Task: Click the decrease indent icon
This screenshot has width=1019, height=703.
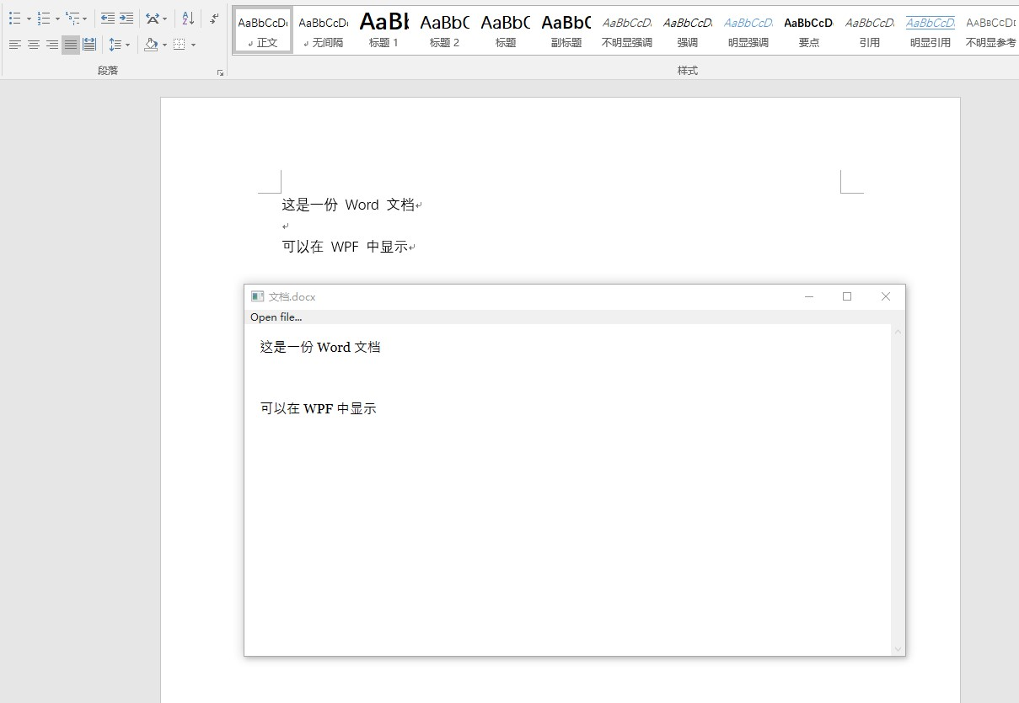Action: pos(108,18)
